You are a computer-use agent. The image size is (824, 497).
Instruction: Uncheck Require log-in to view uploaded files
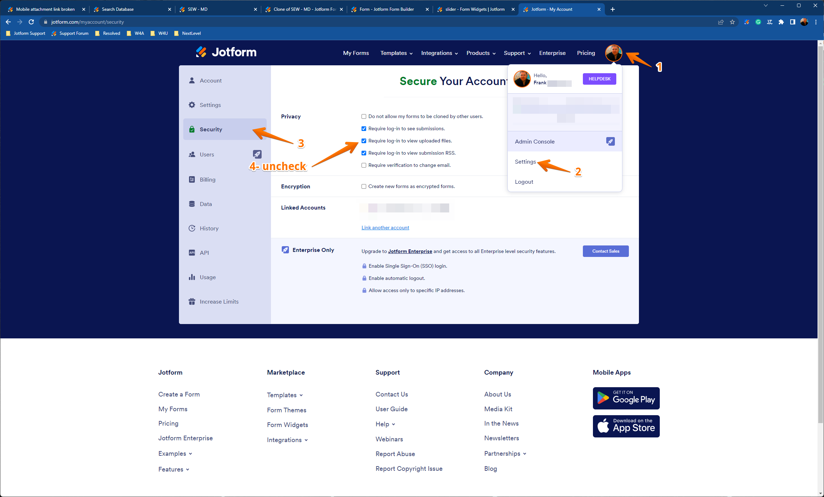[x=364, y=141]
